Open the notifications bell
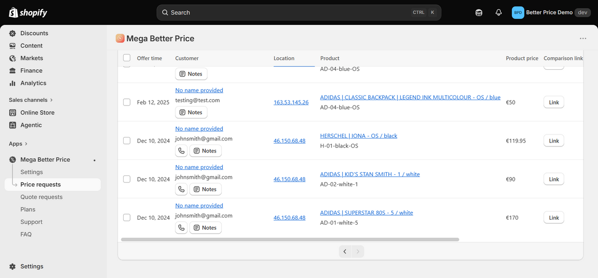Screen dimensions: 598x278 point(498,12)
